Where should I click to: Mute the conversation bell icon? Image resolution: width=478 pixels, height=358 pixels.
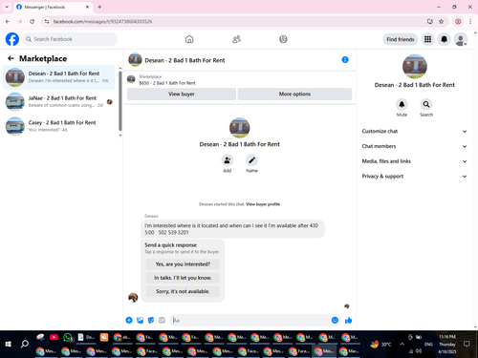pos(402,104)
